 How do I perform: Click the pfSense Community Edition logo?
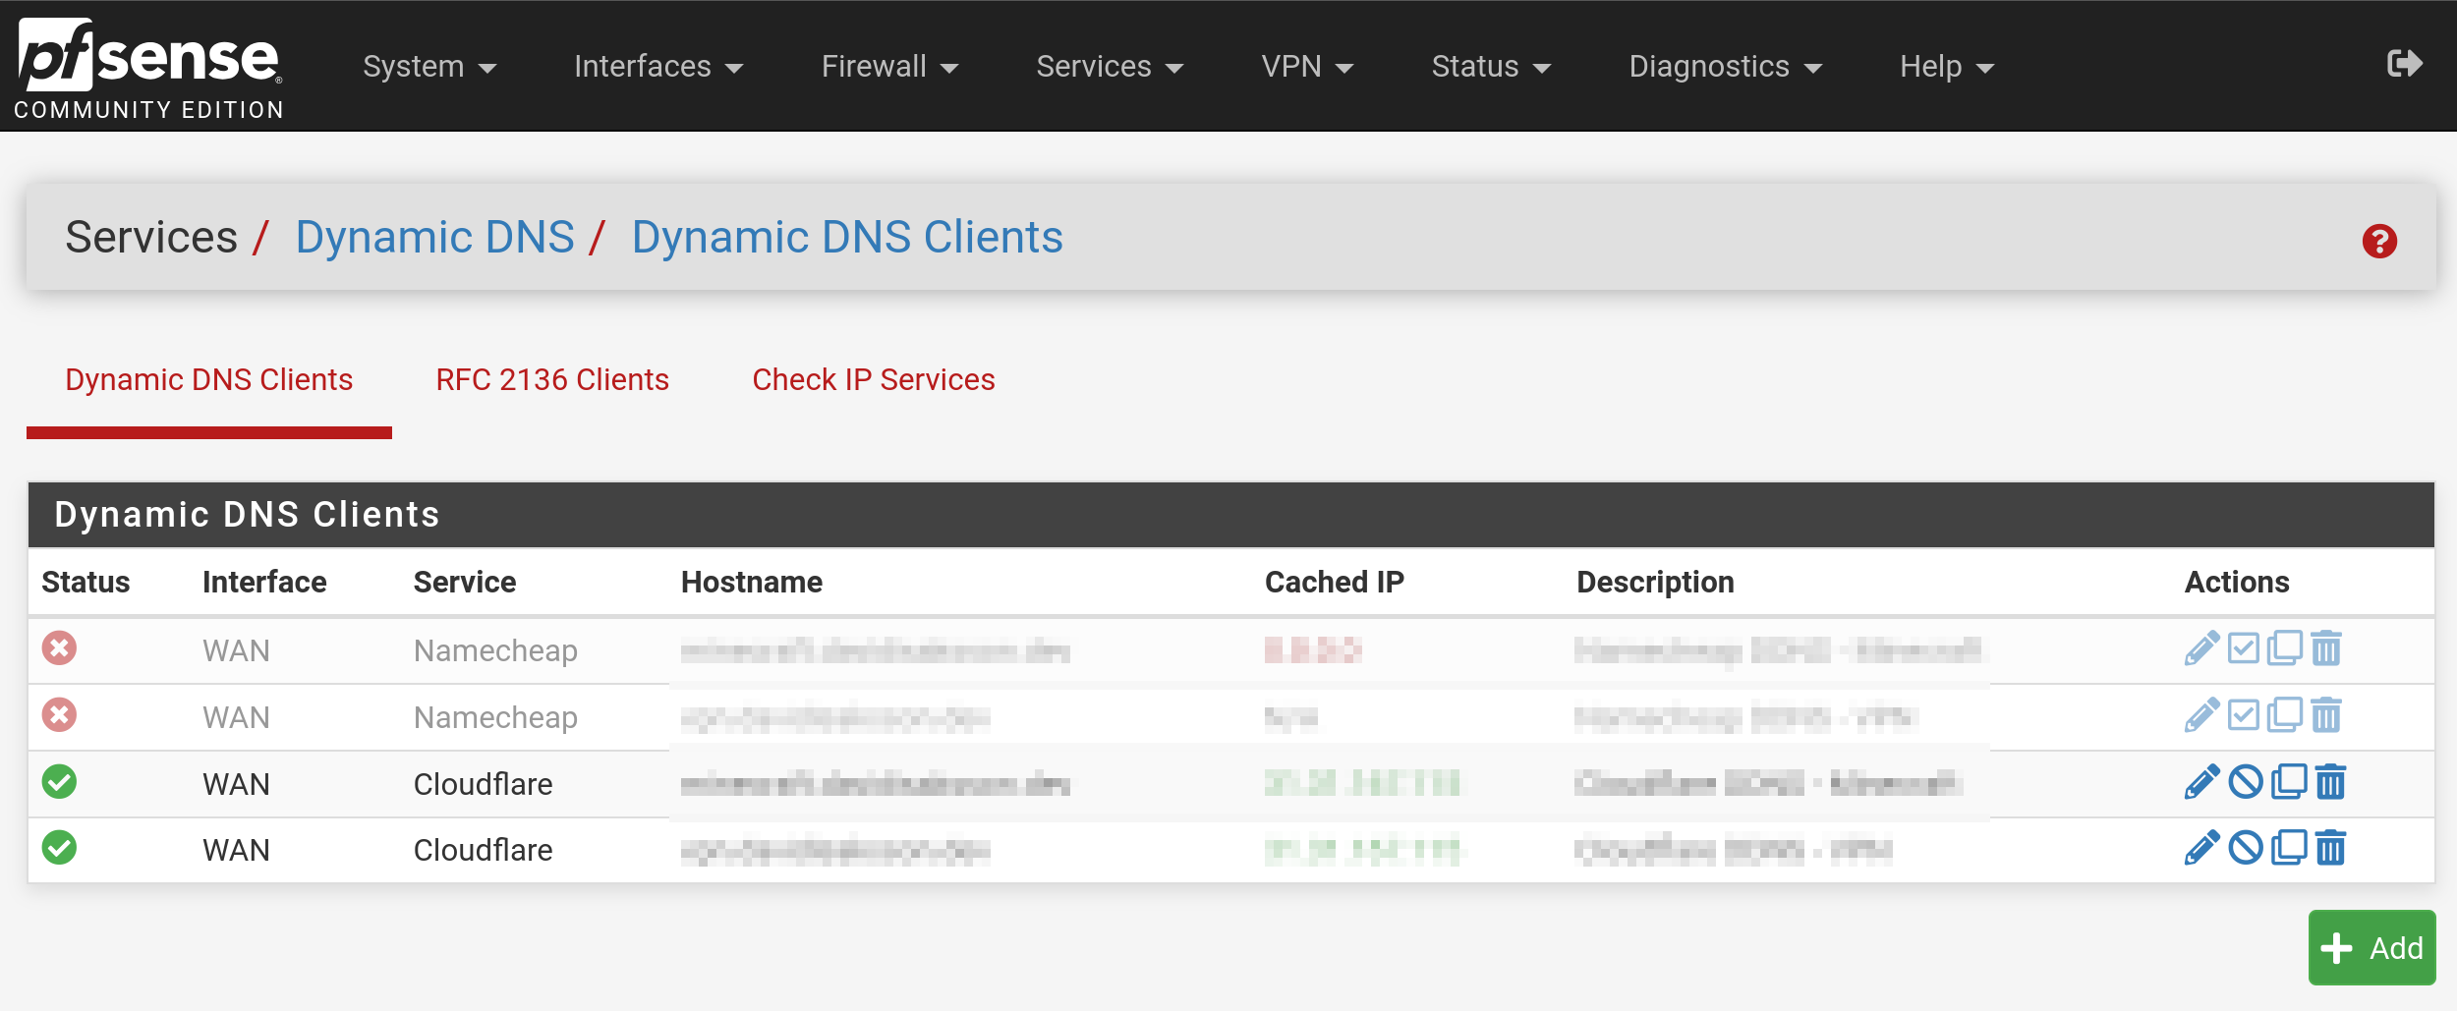click(149, 69)
